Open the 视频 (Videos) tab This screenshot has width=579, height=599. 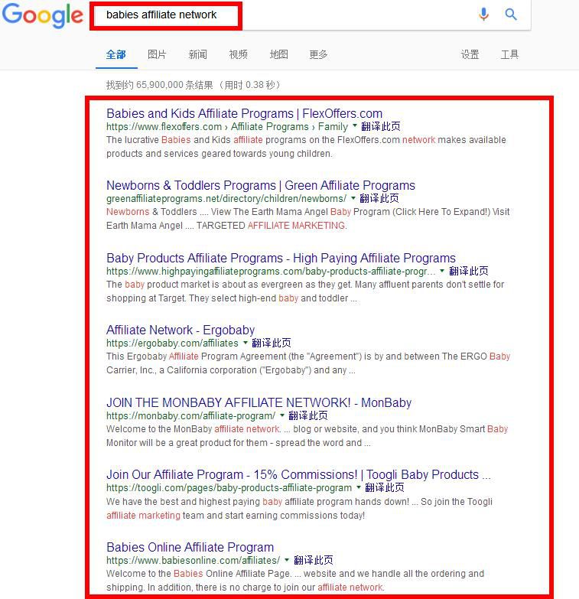[x=238, y=54]
